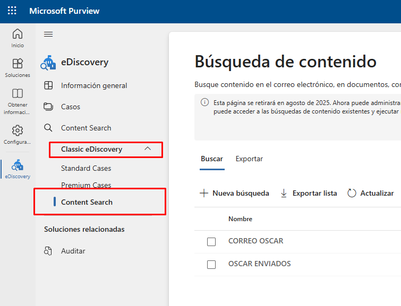Open the OSCAR ENVIADOS search

pyautogui.click(x=260, y=264)
